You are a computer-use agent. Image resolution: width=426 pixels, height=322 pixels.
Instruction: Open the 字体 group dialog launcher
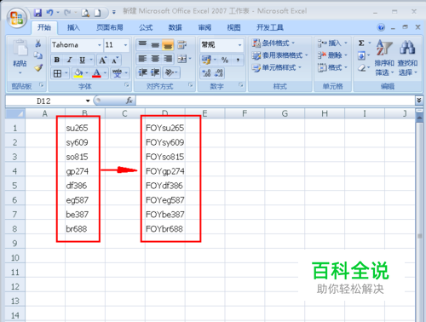(x=127, y=85)
